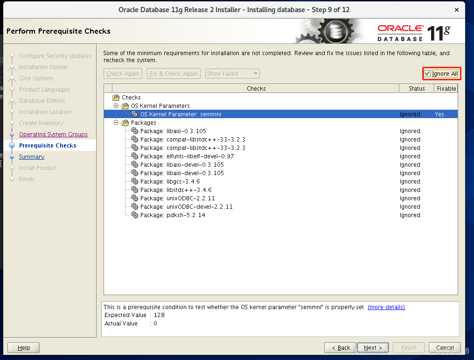This screenshot has height=360, width=474.
Task: Click Ignored status of pdksh-5.2.14
Action: click(410, 215)
